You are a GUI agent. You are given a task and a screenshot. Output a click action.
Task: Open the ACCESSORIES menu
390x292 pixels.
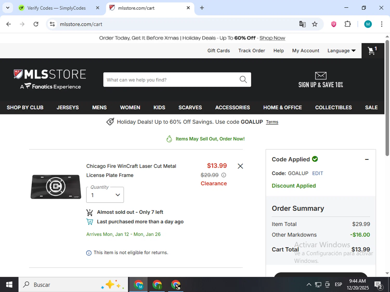click(x=232, y=107)
